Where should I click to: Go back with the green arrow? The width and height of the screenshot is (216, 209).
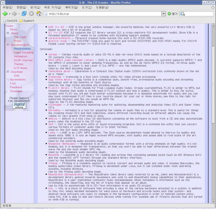coord(5,14)
